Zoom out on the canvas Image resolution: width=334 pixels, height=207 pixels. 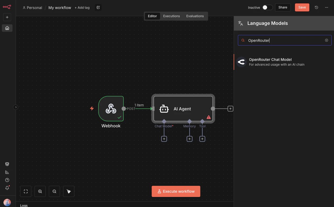pyautogui.click(x=54, y=191)
